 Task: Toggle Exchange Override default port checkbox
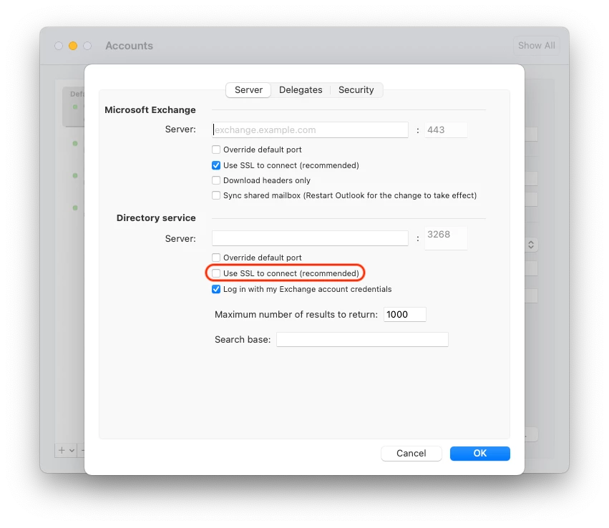216,150
